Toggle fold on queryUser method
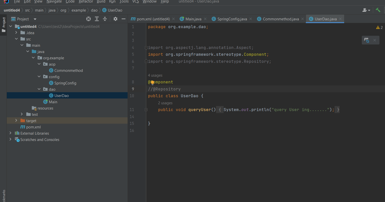Image resolution: width=385 pixels, height=202 pixels. 146,110
